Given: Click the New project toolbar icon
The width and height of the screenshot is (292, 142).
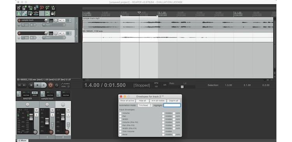Looking at the screenshot, I should [19, 8].
